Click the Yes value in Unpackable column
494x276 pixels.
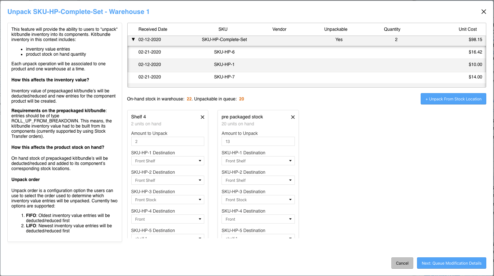(339, 40)
